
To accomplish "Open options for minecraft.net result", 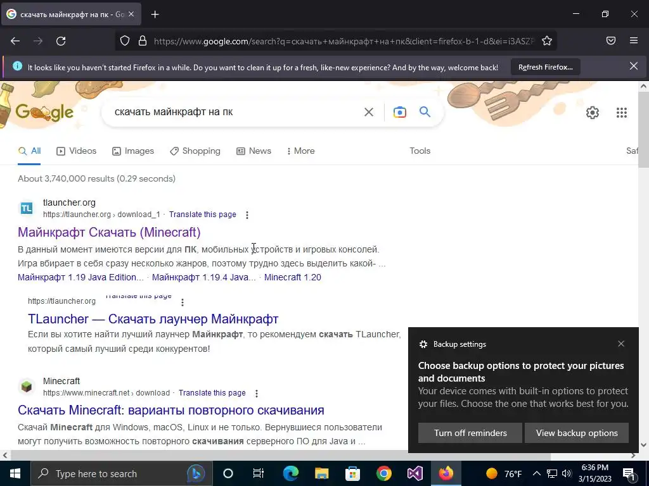I will coord(257,394).
